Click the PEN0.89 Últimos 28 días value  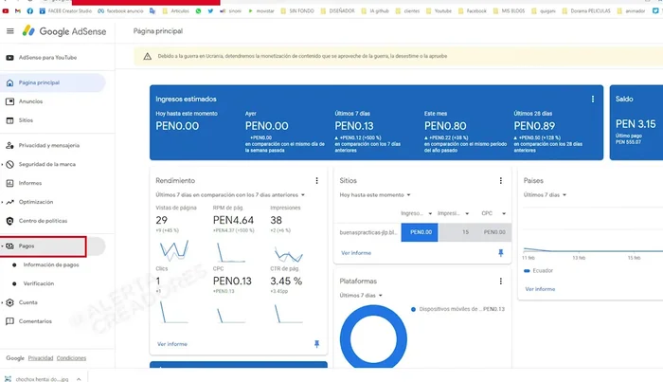click(x=534, y=126)
